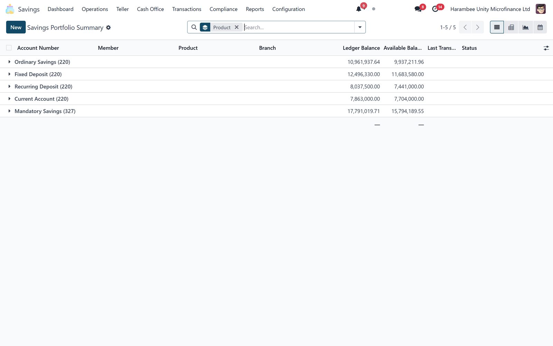553x346 pixels.
Task: Open the Configuration menu
Action: [x=289, y=9]
